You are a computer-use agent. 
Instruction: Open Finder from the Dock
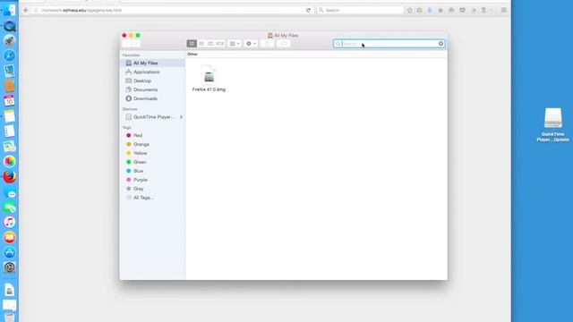tap(9, 10)
